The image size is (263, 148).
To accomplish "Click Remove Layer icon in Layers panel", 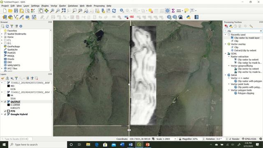I will click(37, 78).
